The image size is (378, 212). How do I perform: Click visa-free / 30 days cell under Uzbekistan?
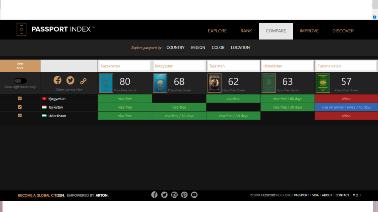288,107
